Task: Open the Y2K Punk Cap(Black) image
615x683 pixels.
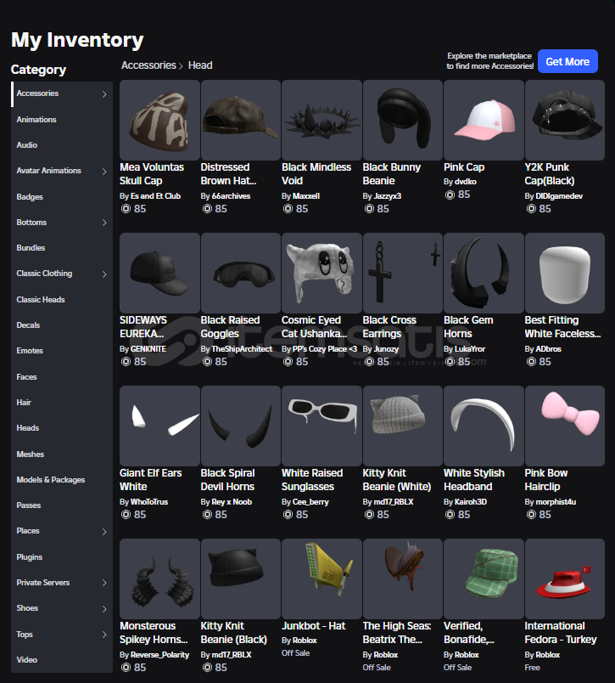Action: [565, 120]
